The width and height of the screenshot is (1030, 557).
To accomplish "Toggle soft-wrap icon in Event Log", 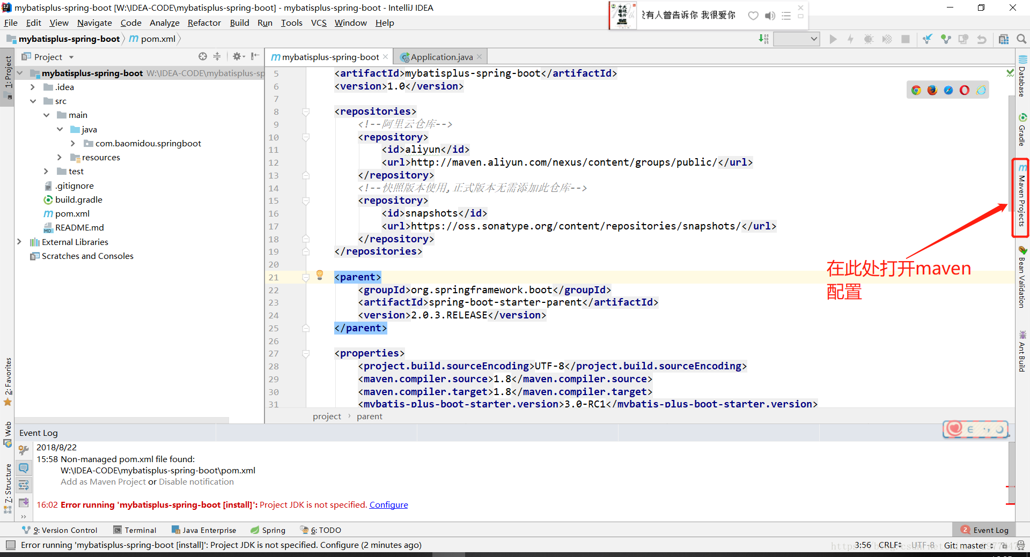I will coord(24,485).
